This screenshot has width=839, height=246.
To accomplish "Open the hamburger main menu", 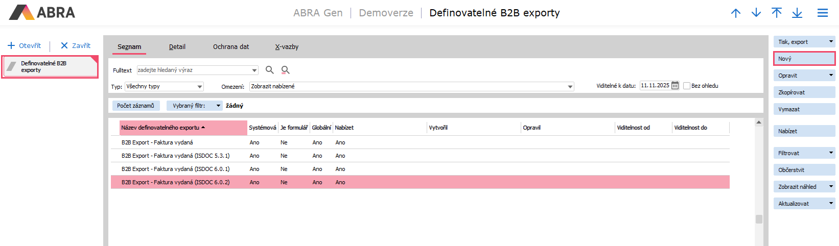I will click(823, 13).
